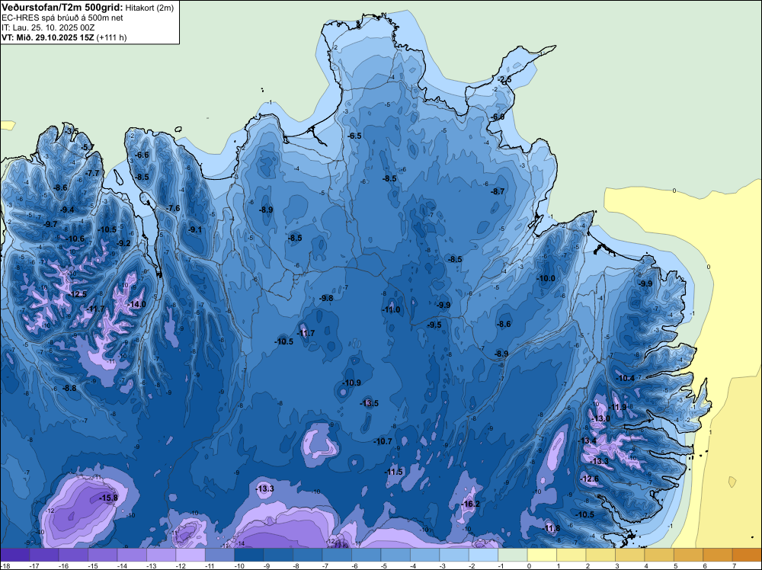
Task: Click the 'IT: Lau. 25. 10. 2025 00Z' line
Action: [x=48, y=27]
